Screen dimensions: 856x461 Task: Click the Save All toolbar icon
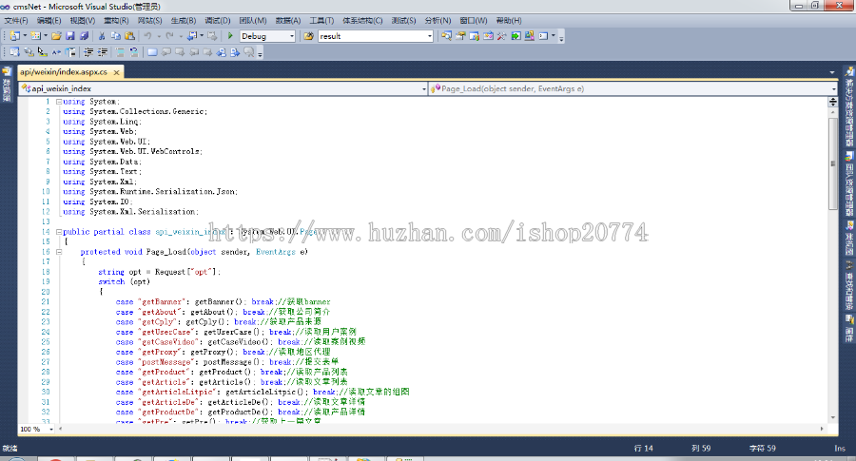(x=84, y=36)
